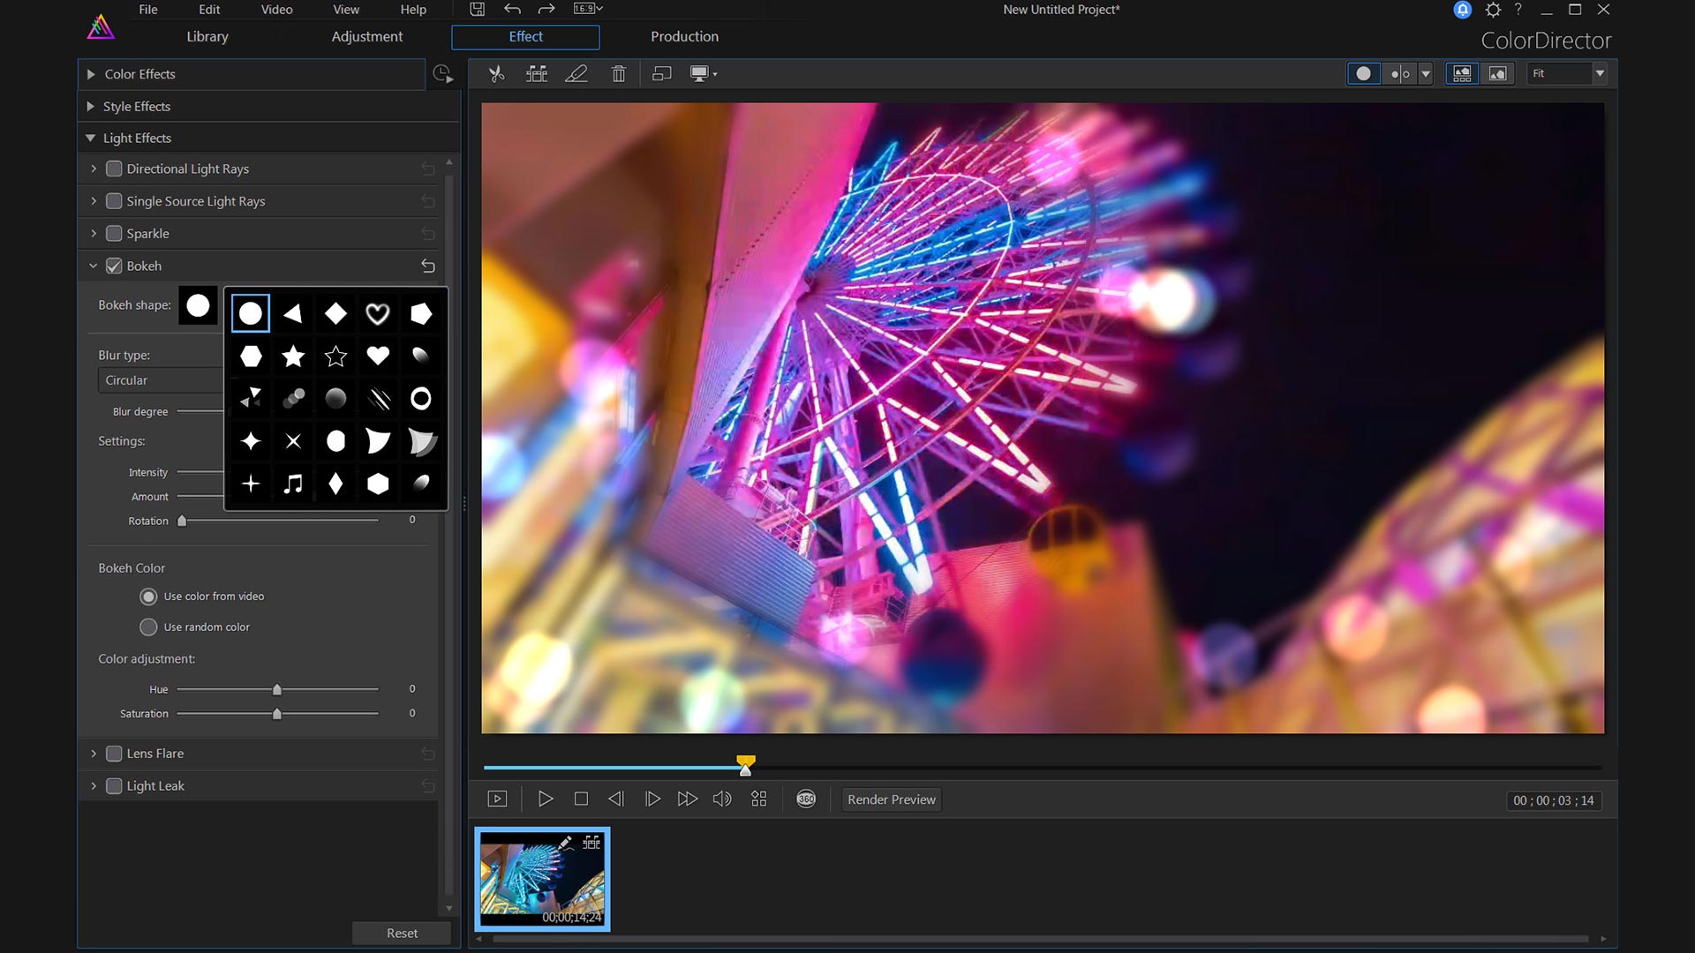
Task: Click the Hue slider handle
Action: (x=277, y=689)
